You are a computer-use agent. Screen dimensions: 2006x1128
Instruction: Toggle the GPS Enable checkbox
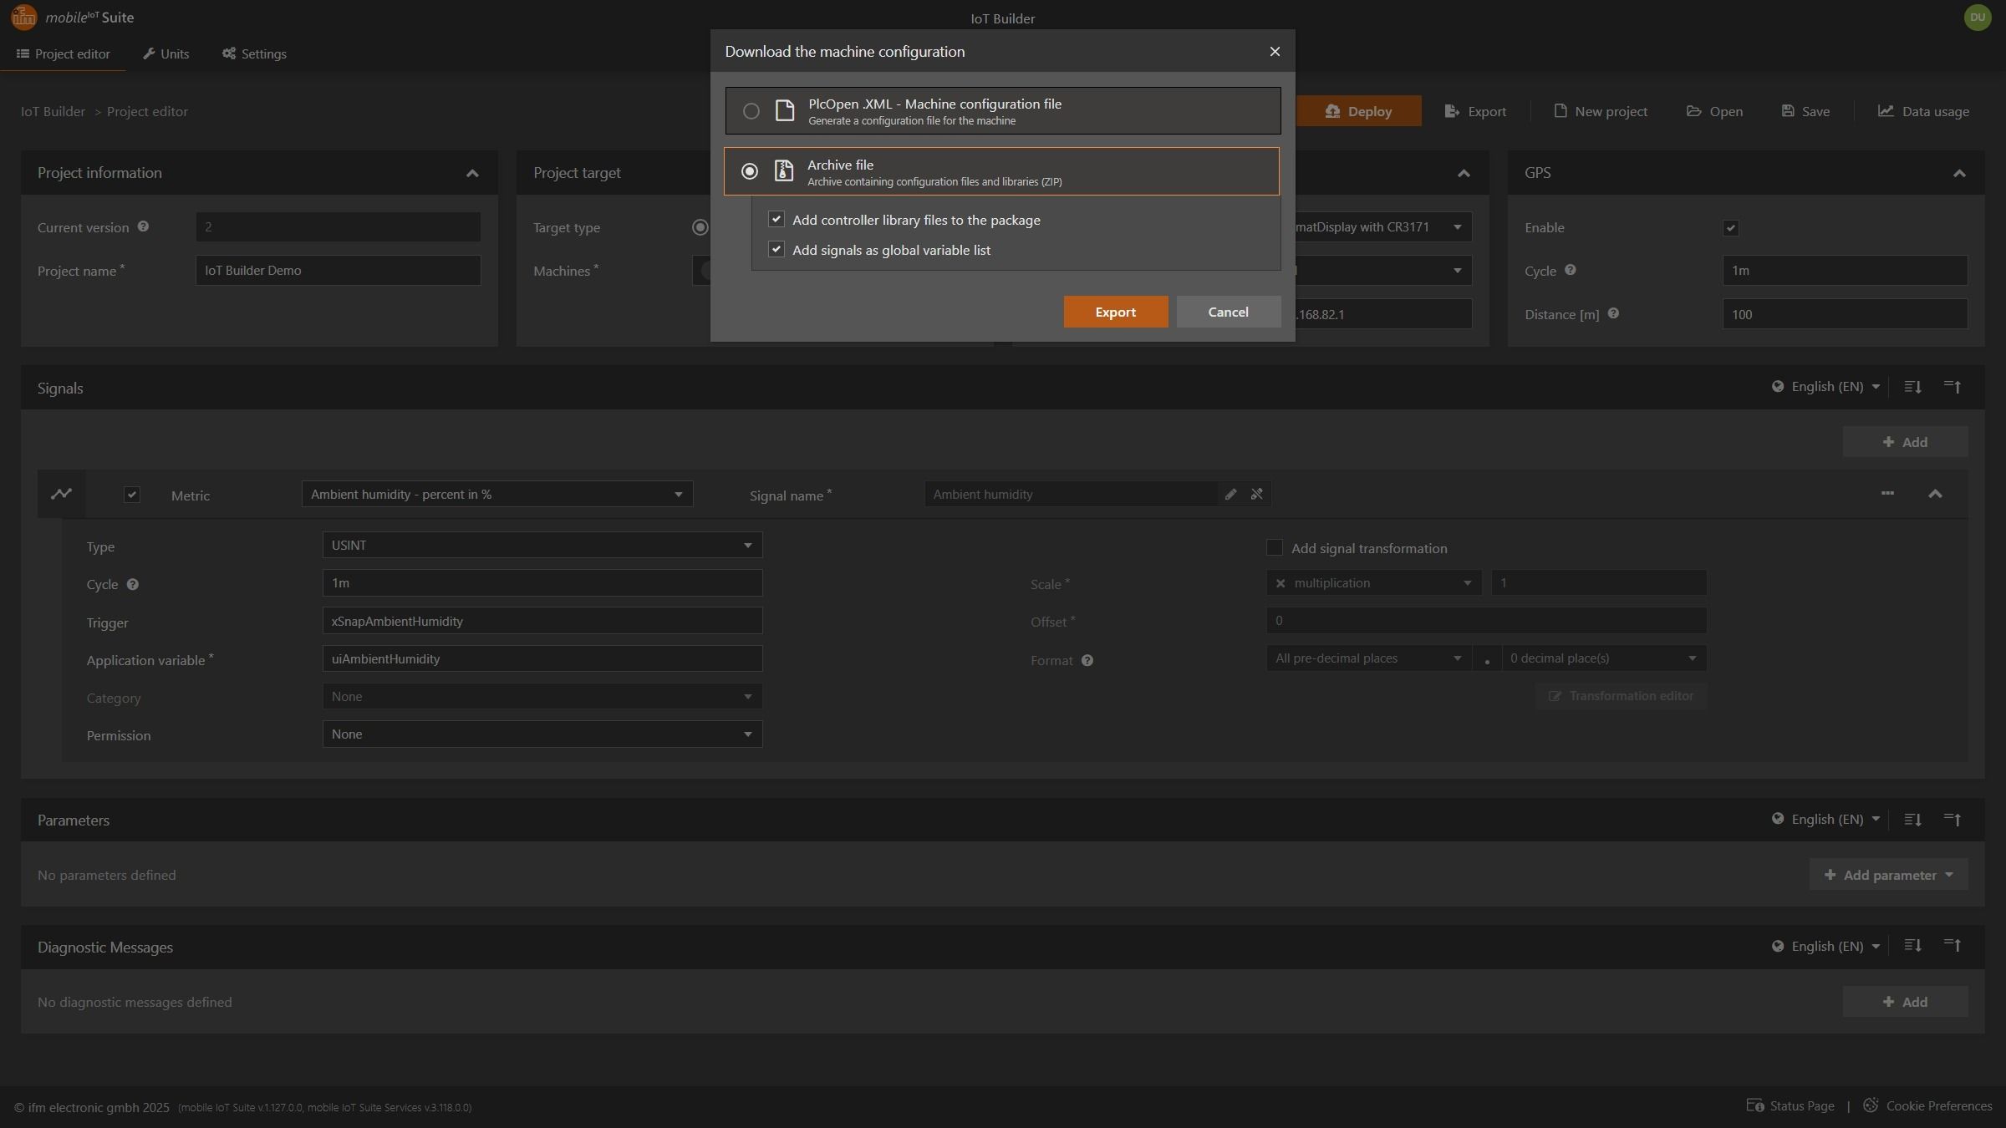(x=1731, y=228)
